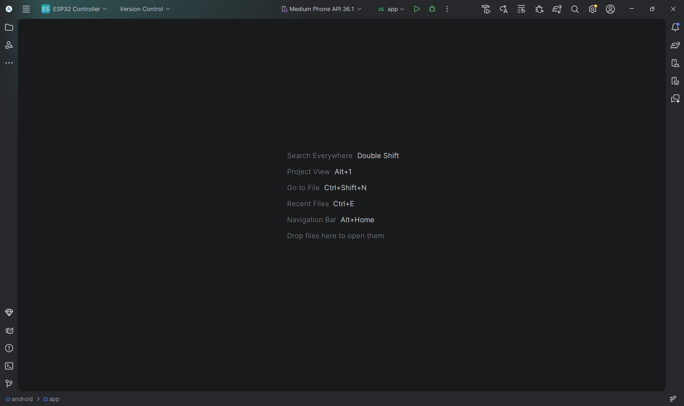
Task: Debug the app with the bug icon
Action: (432, 9)
